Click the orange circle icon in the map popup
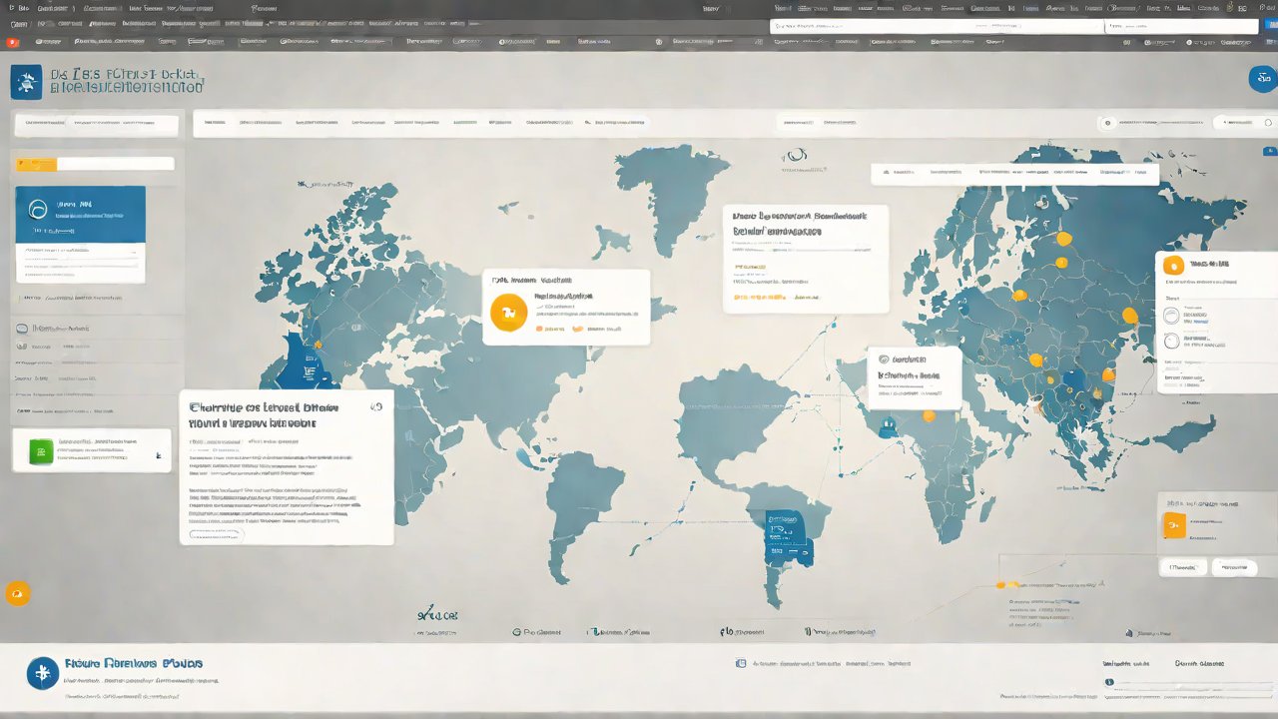 click(508, 315)
